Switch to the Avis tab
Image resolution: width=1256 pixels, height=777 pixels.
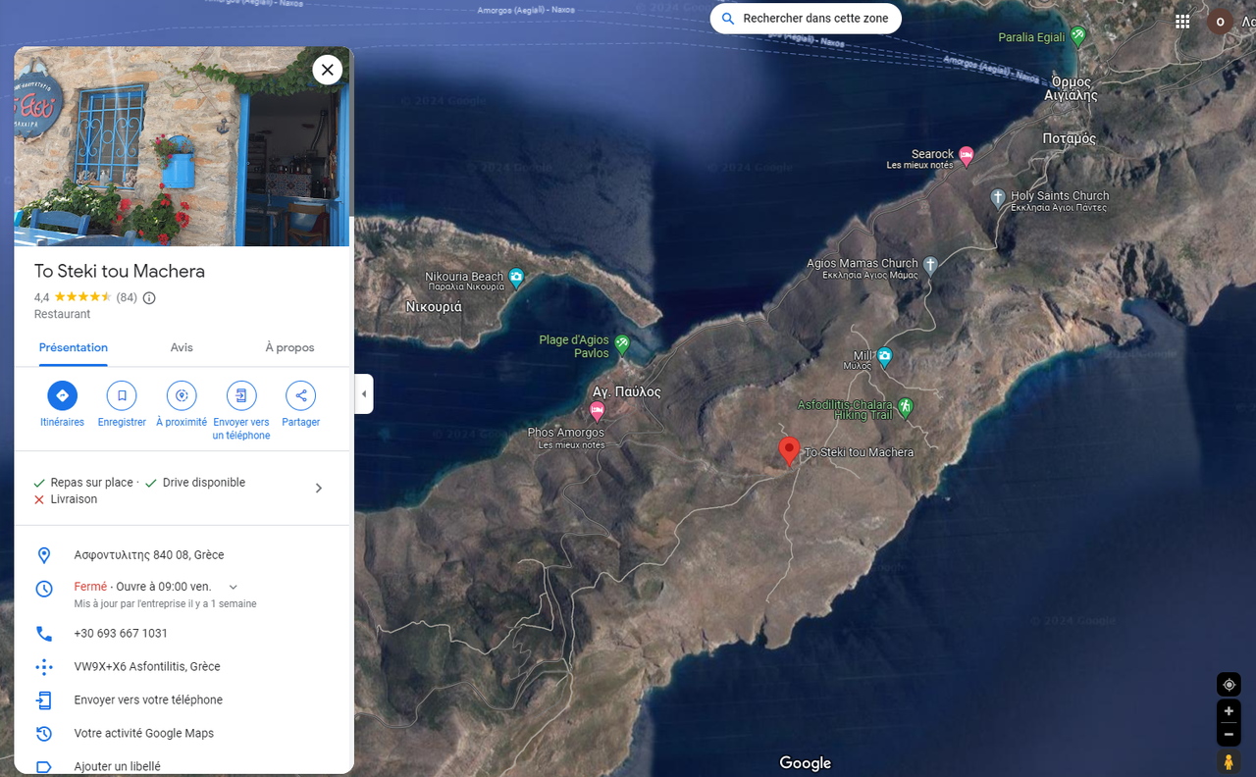tap(182, 347)
